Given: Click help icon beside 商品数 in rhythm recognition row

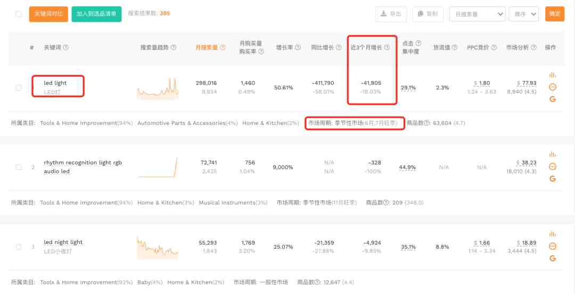Looking at the screenshot, I should click(x=386, y=203).
